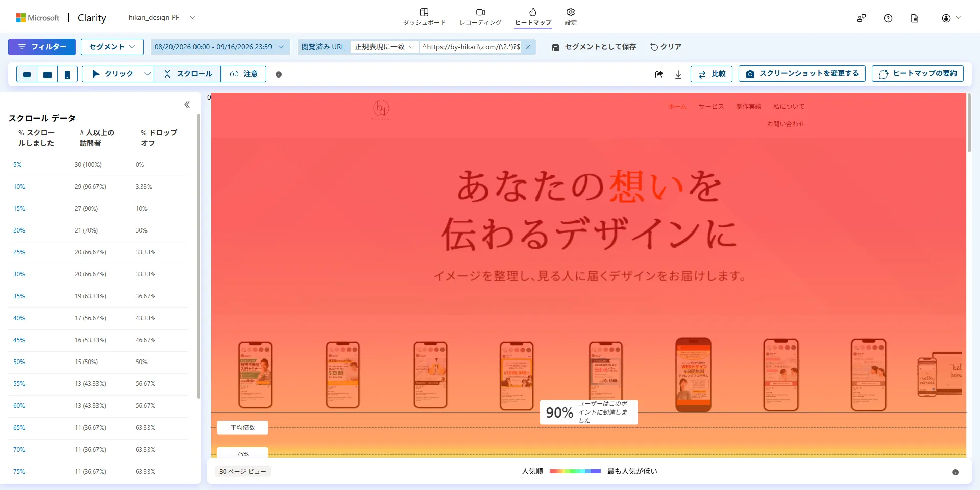
Task: Switch heatmap to クリック mode
Action: (x=112, y=74)
